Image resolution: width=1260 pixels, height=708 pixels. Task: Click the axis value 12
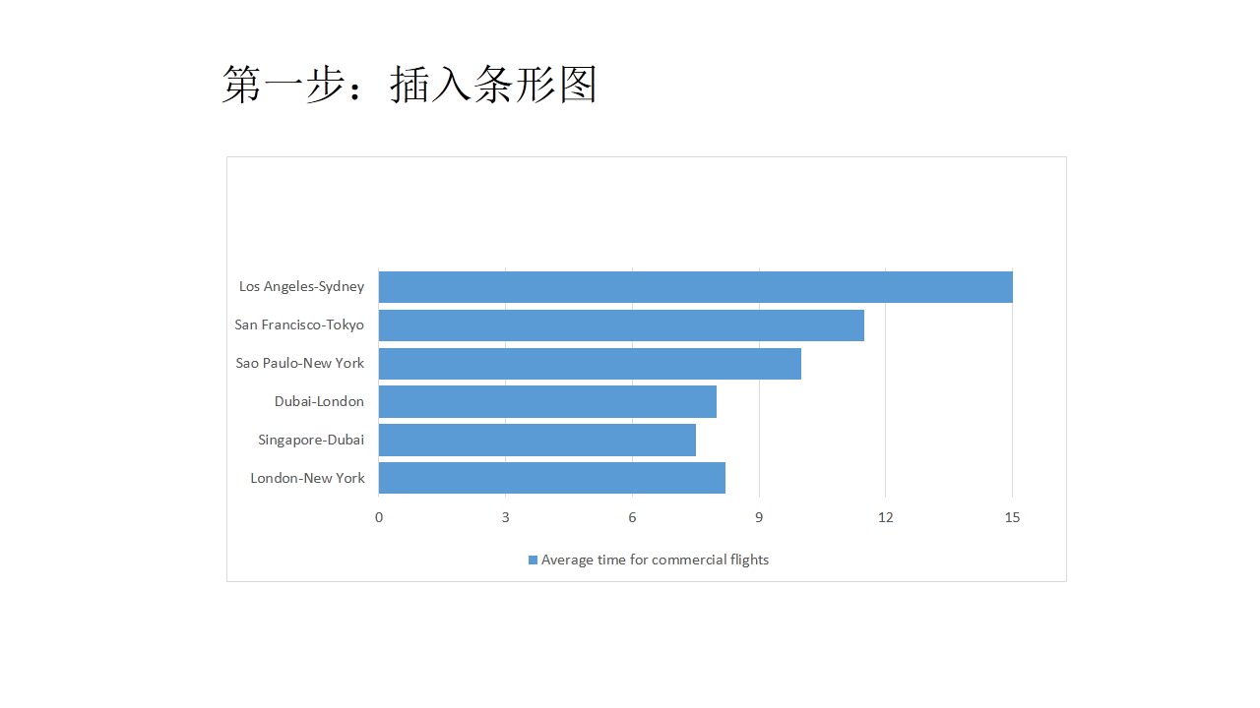(886, 517)
